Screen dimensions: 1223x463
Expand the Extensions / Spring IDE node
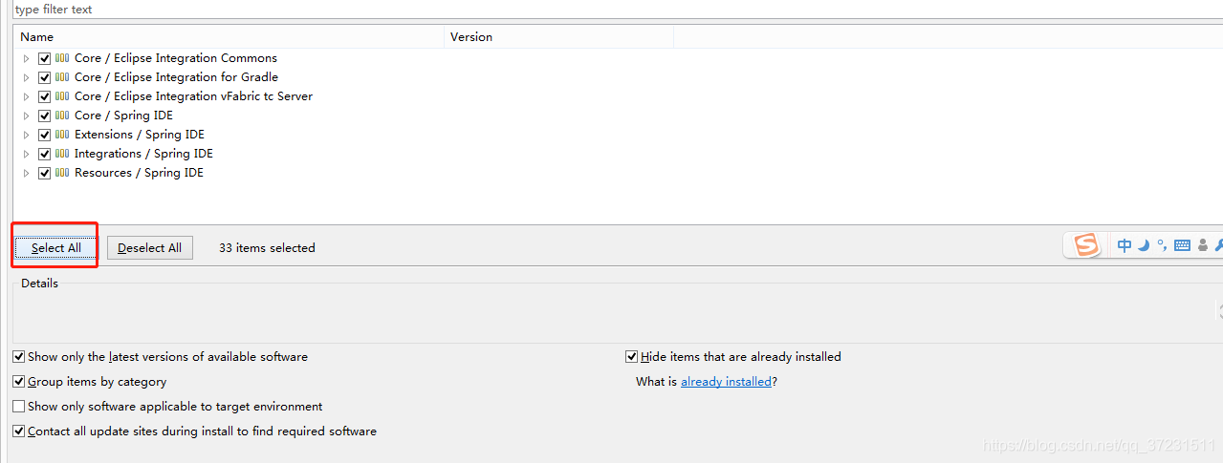(27, 135)
